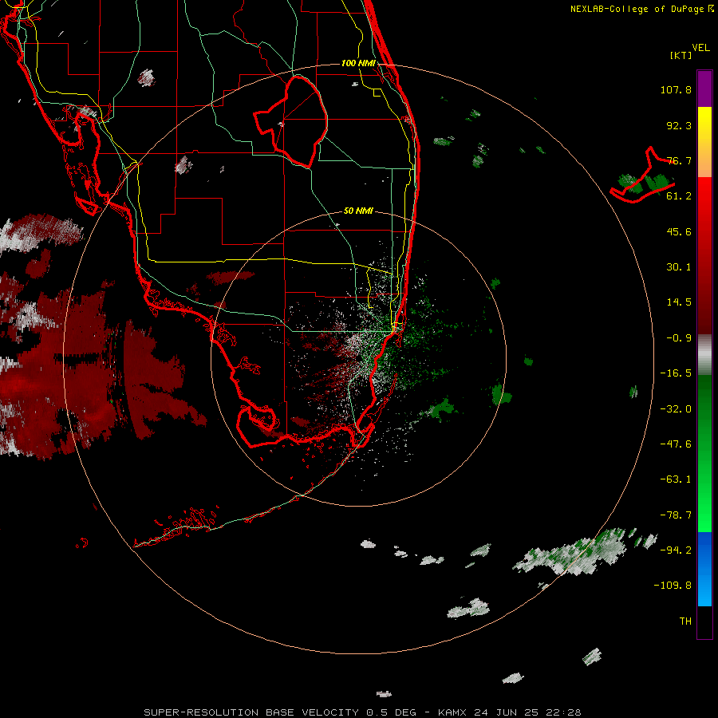
Task: Select the -16.5 scale value
Action: (x=676, y=373)
